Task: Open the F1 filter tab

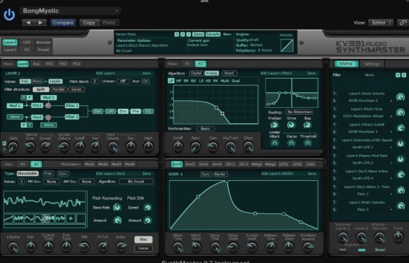Action: click(x=187, y=64)
